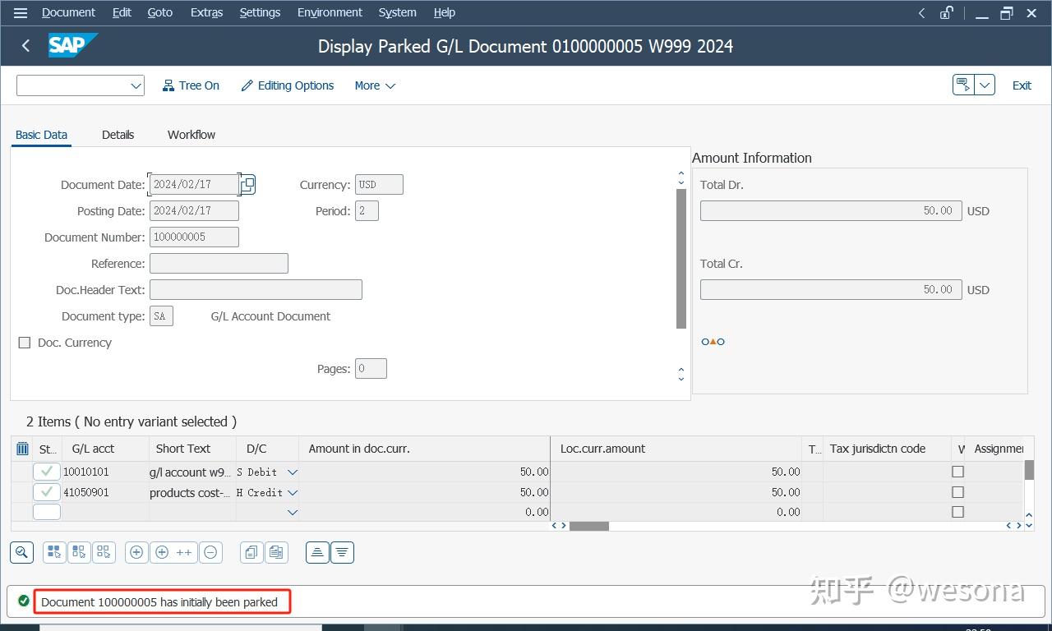Viewport: 1052px width, 631px height.
Task: Click the copy line icon
Action: [251, 552]
